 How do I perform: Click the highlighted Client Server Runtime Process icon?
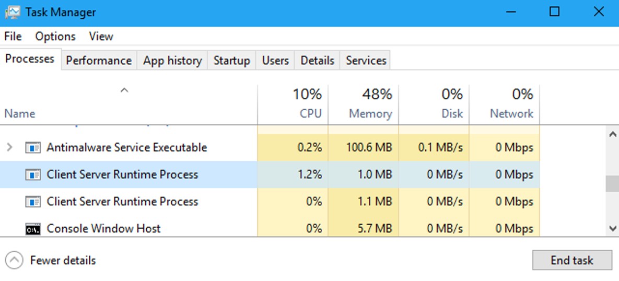click(33, 174)
